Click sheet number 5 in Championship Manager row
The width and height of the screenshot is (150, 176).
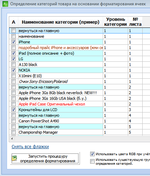click(130, 132)
